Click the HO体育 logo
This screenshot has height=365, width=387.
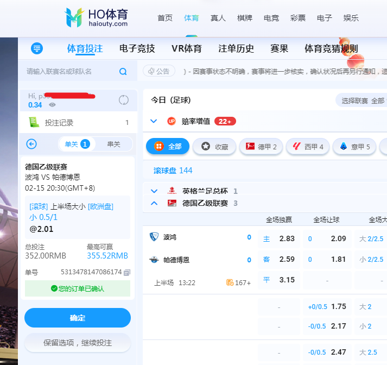click(x=97, y=17)
